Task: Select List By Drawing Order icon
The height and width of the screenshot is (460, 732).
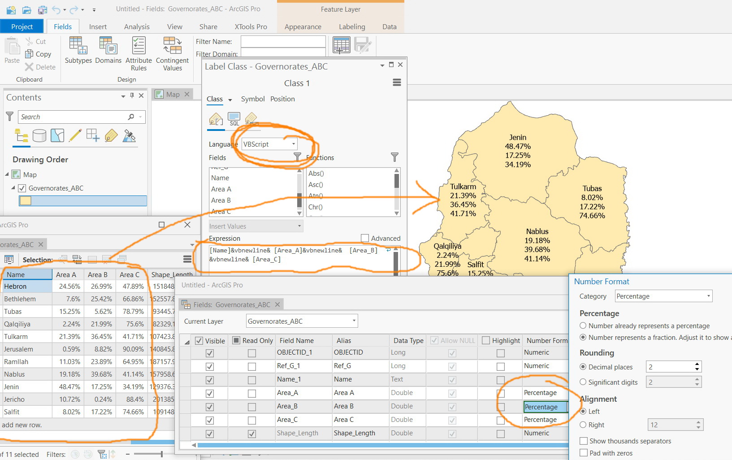Action: pyautogui.click(x=21, y=135)
